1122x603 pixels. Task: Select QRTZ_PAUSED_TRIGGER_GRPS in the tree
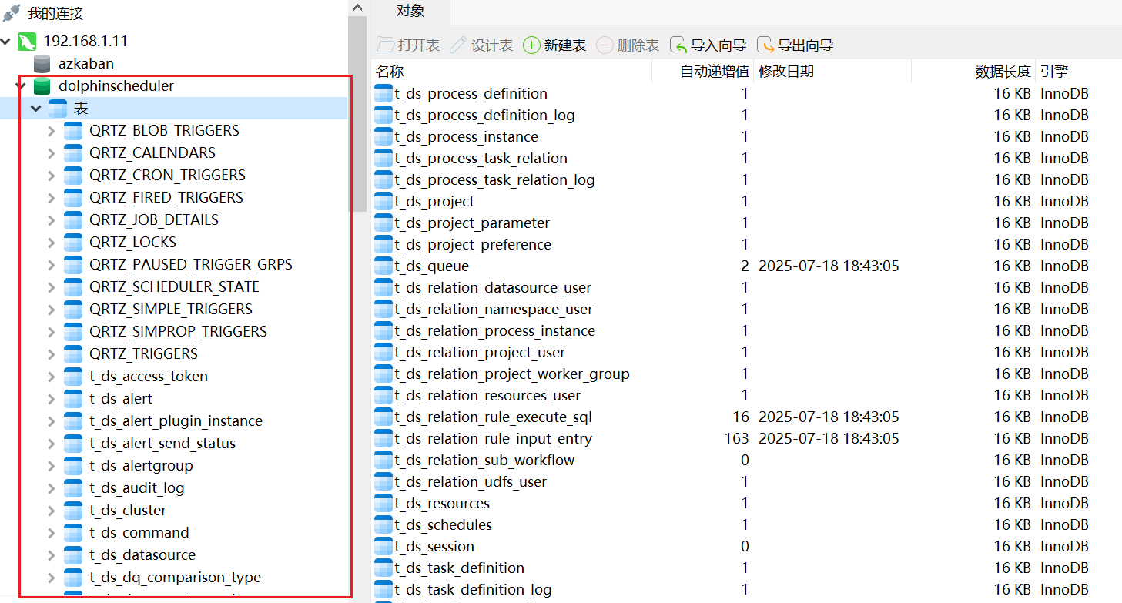pos(191,265)
